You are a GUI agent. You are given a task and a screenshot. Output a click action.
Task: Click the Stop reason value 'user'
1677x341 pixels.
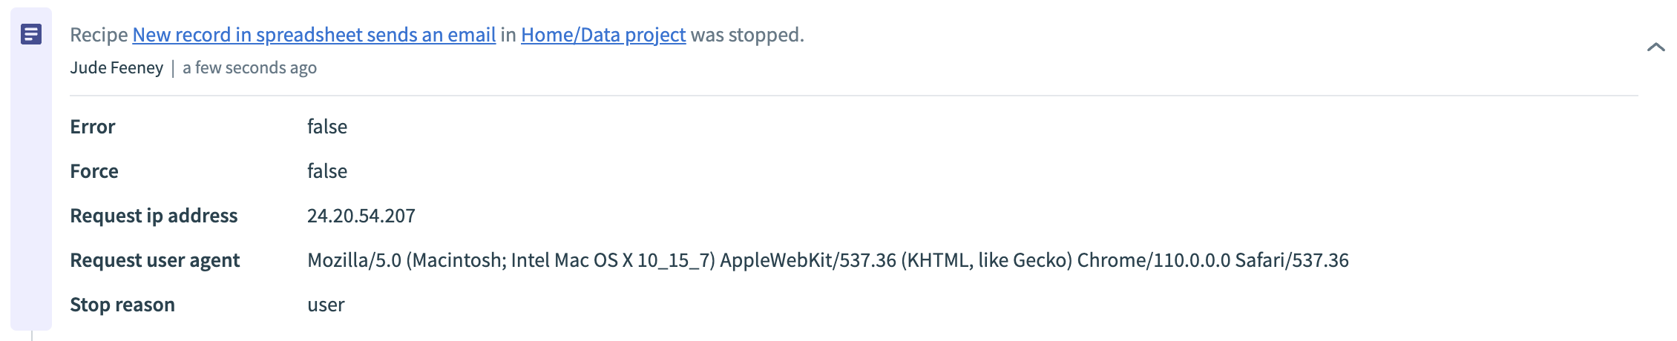point(326,305)
